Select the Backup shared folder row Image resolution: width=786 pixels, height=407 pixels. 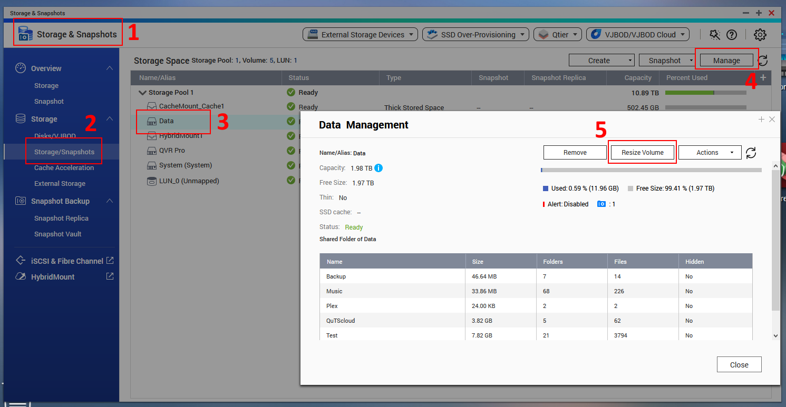(536, 276)
